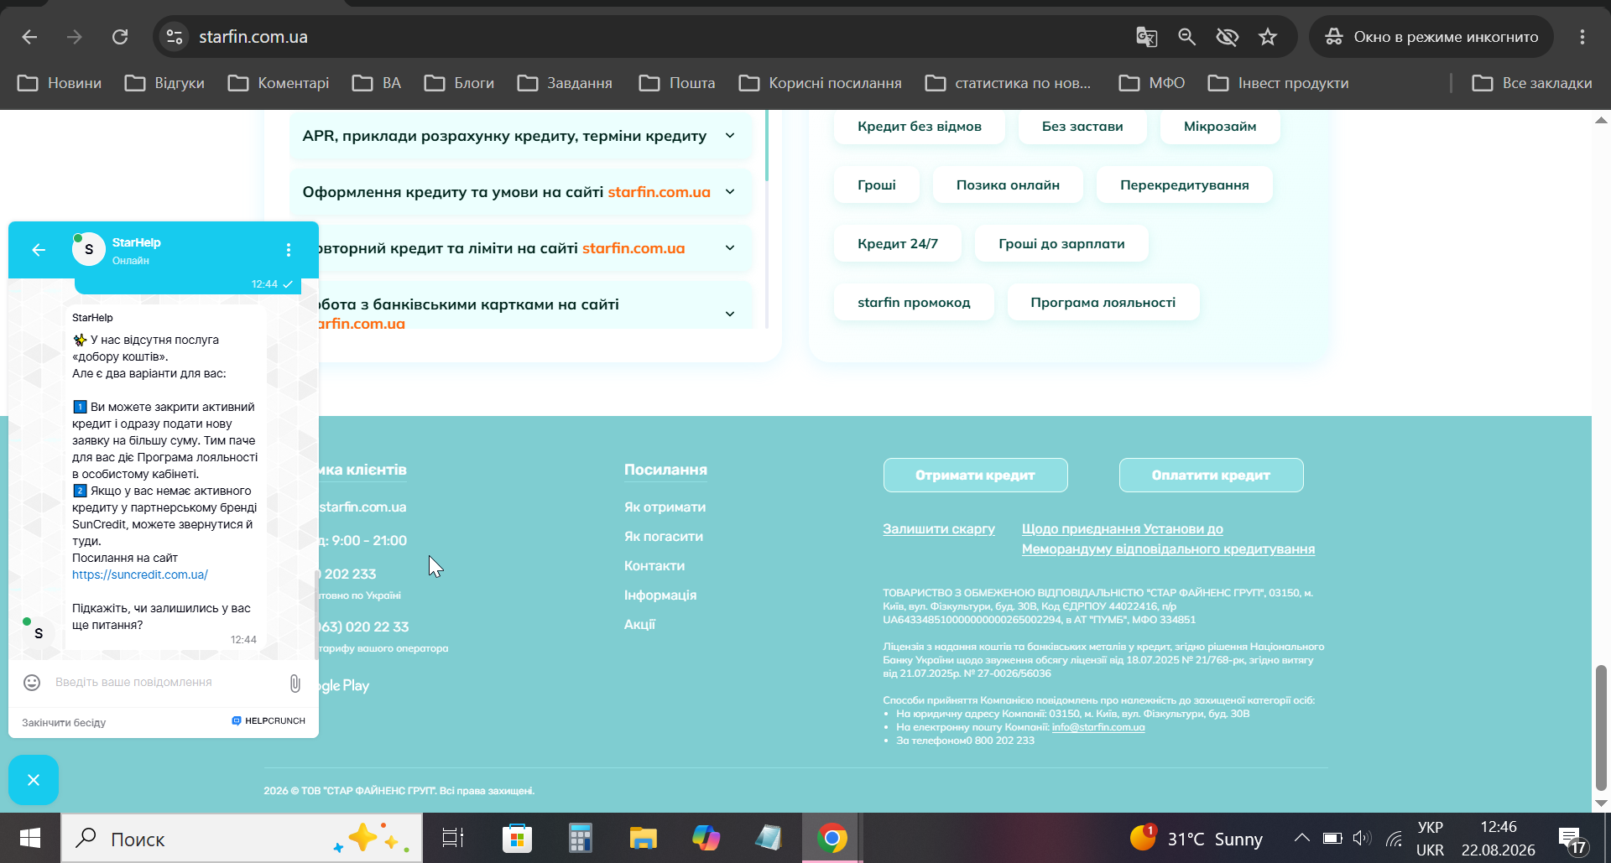Click the Програма лояльності tag

tap(1103, 303)
